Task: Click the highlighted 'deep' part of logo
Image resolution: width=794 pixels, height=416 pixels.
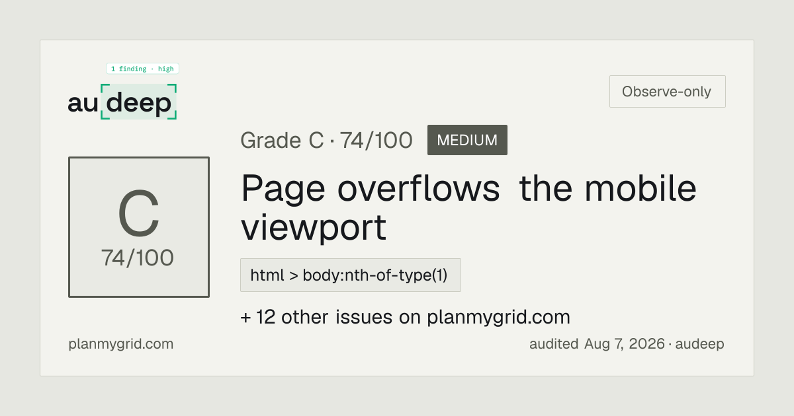Action: point(139,103)
